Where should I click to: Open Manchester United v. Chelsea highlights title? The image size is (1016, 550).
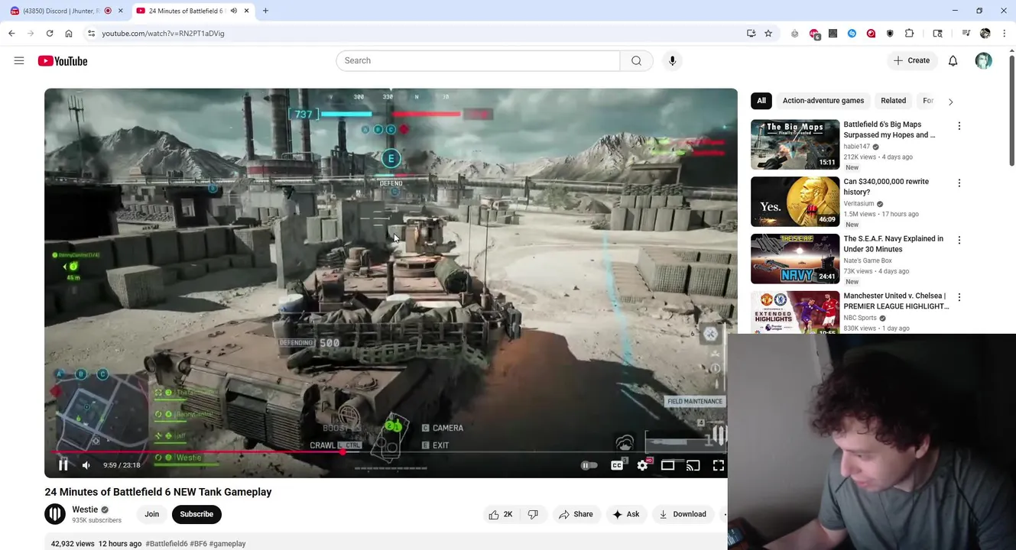click(895, 301)
